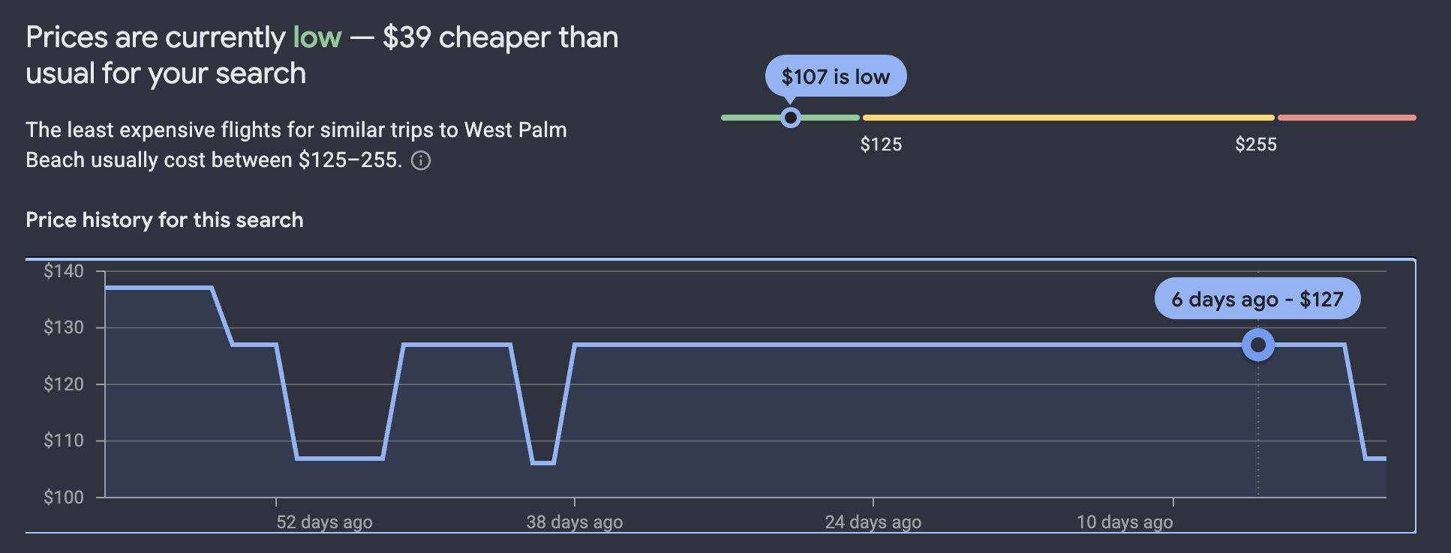
Task: Click the green "low" text in the heading
Action: click(316, 36)
